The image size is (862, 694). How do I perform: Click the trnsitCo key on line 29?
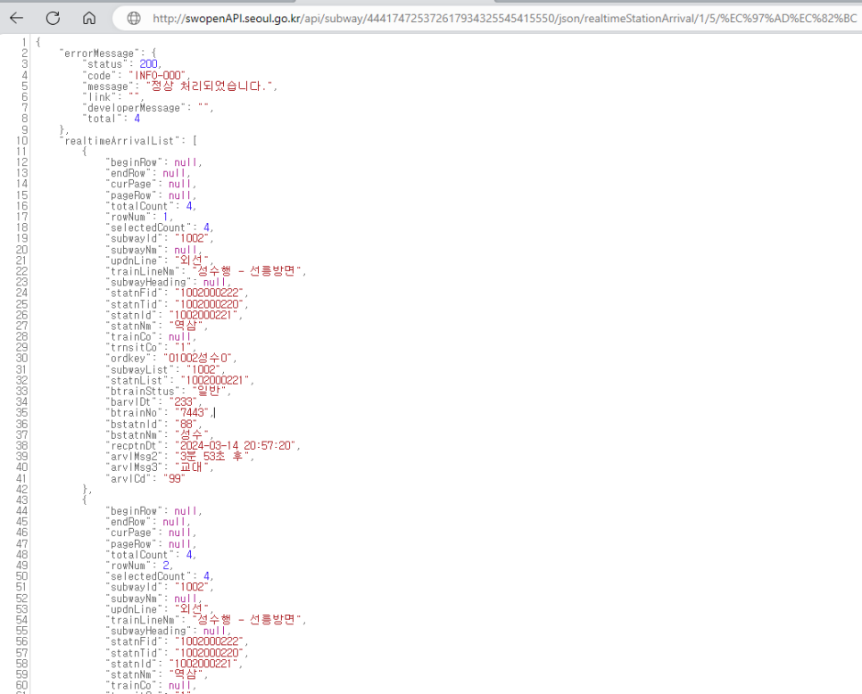click(x=134, y=347)
